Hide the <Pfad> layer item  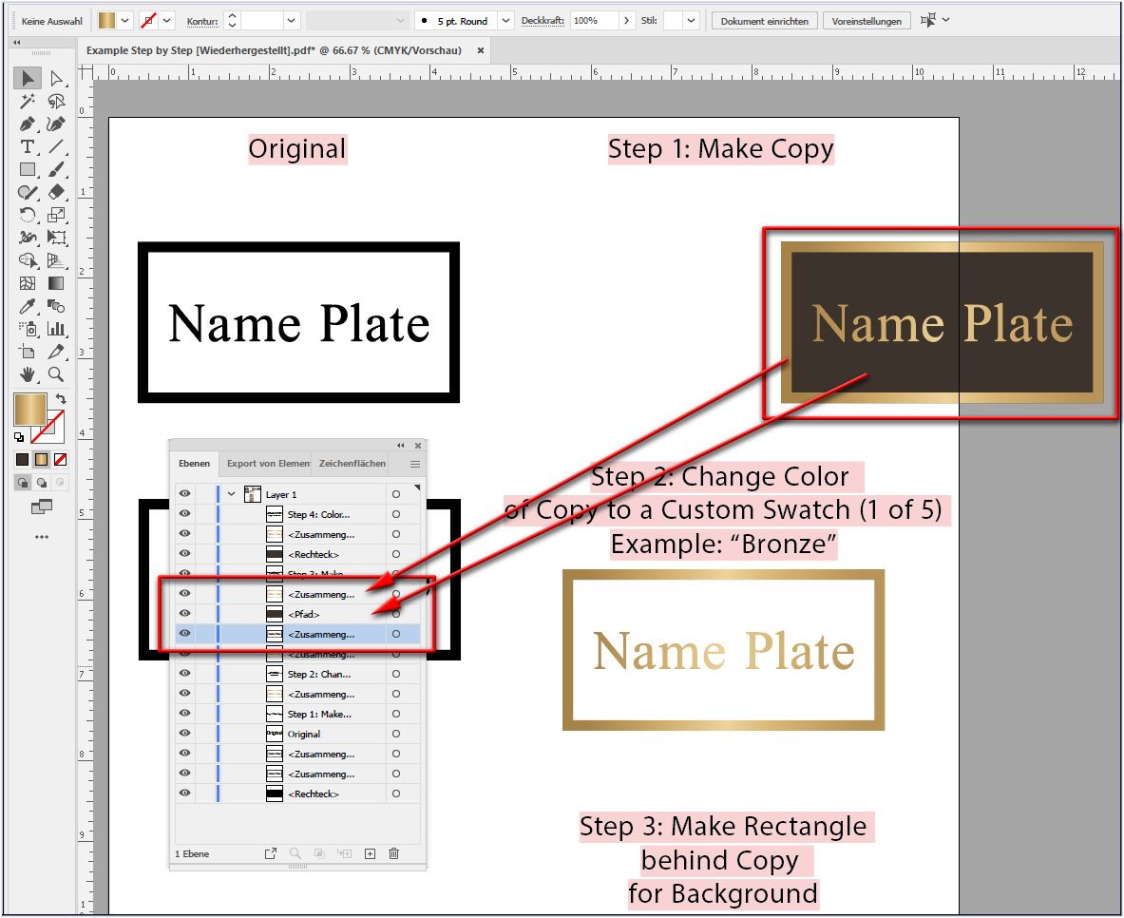point(184,614)
